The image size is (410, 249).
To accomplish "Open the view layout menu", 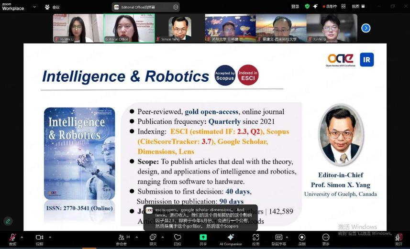I will (x=357, y=6).
